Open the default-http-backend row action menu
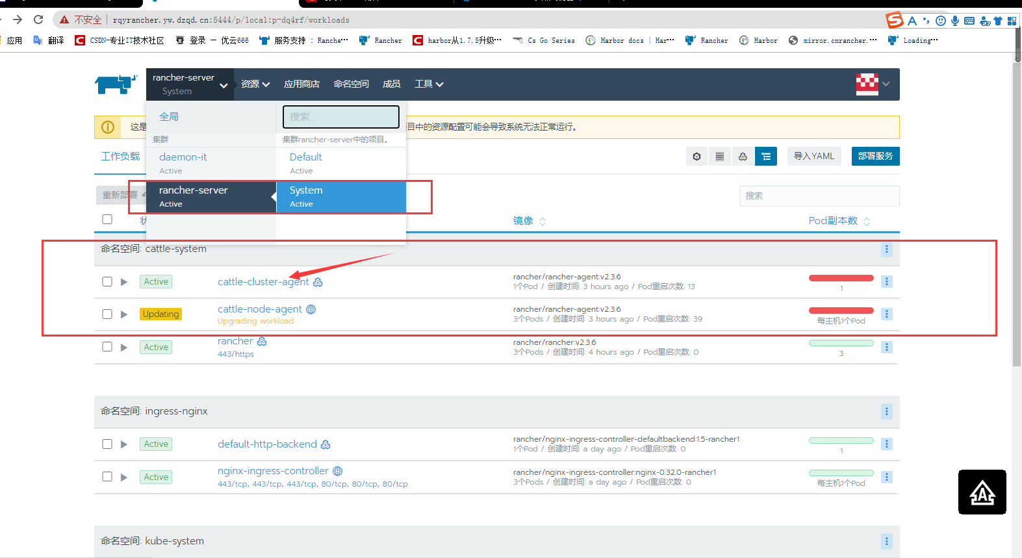Screen dimensions: 1022x558 point(887,444)
